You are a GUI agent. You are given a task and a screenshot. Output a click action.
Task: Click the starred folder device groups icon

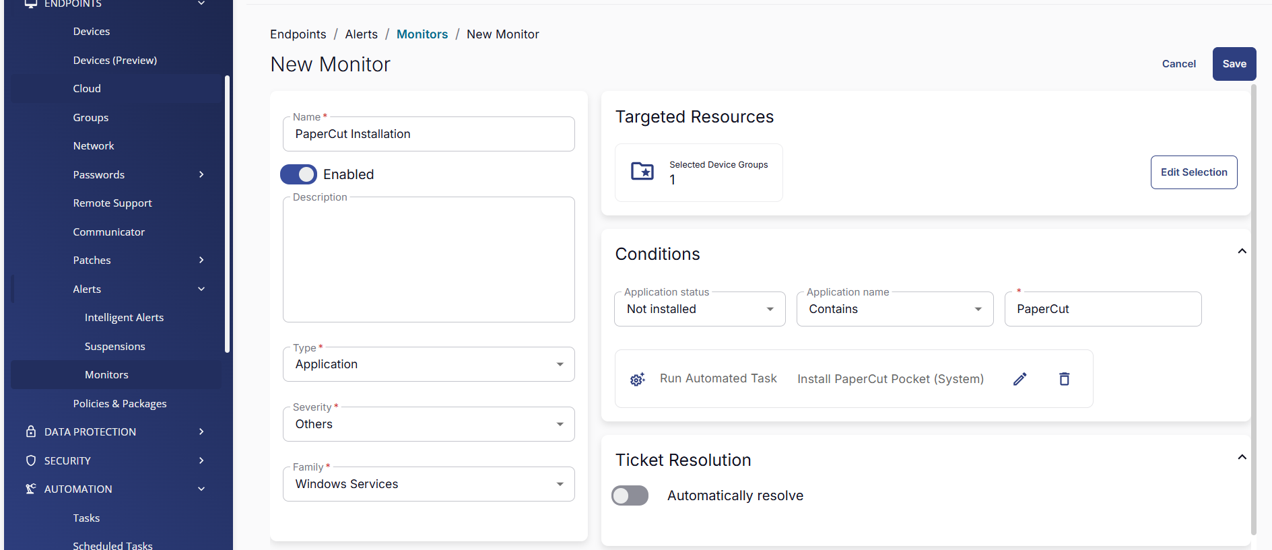[x=642, y=171]
